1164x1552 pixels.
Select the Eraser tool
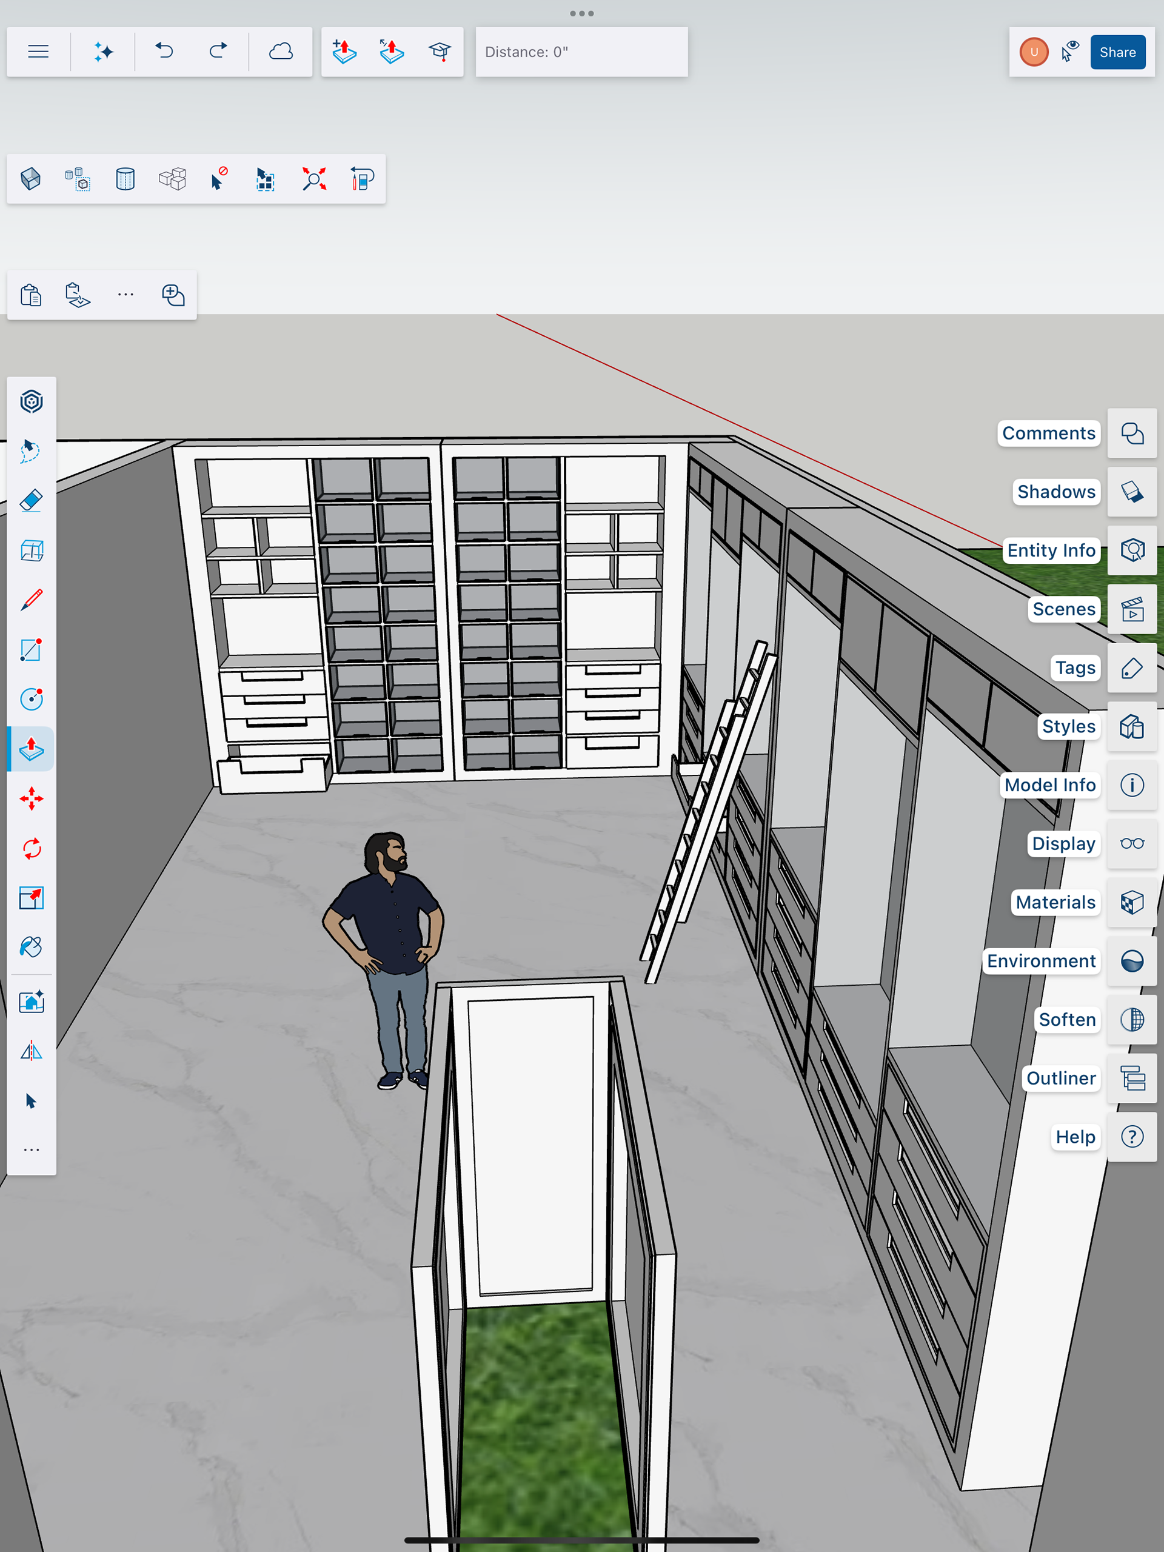point(31,501)
